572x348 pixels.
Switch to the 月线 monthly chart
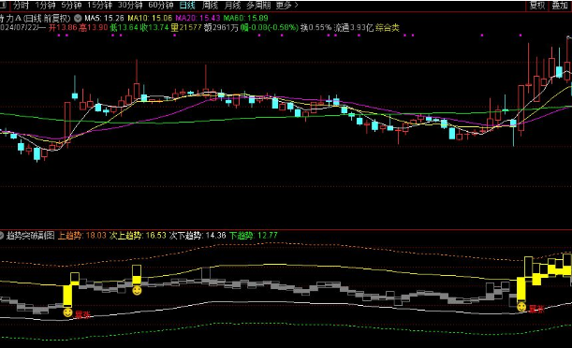coord(232,5)
